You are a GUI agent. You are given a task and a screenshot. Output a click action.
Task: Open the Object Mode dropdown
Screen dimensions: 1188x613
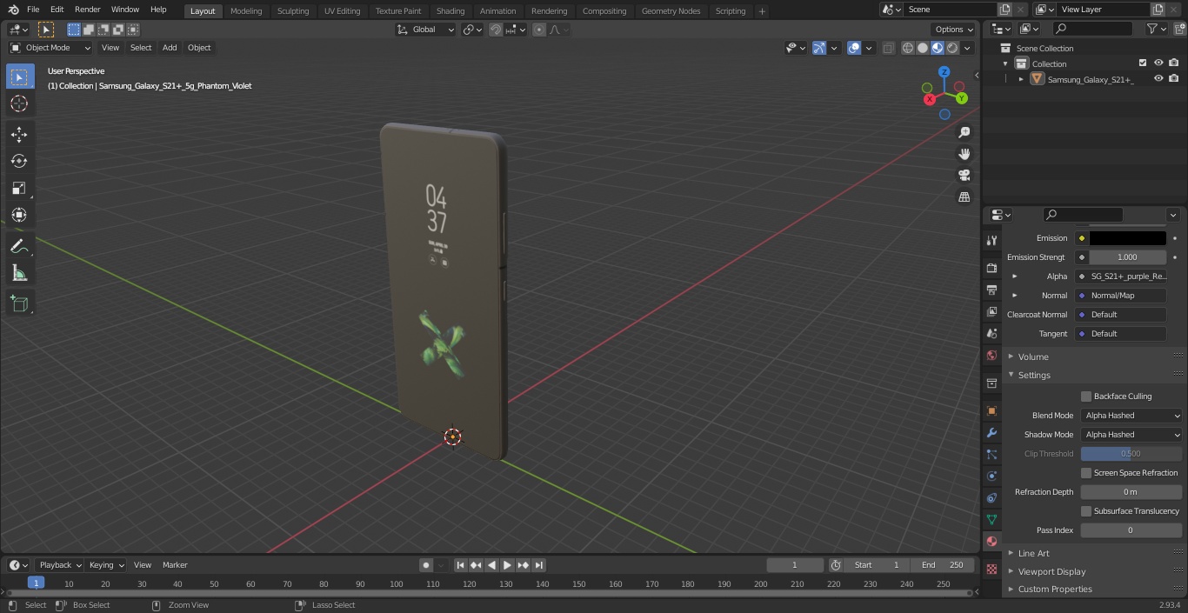(x=50, y=48)
